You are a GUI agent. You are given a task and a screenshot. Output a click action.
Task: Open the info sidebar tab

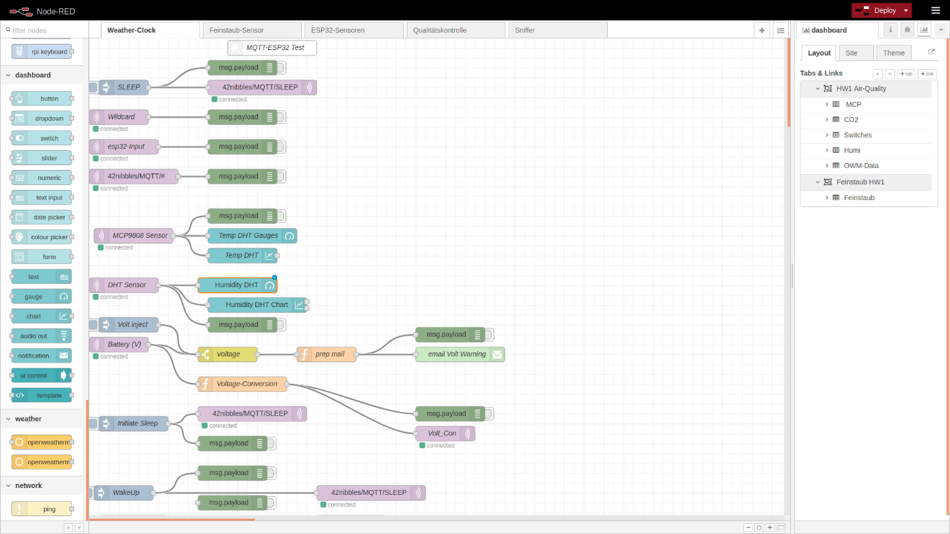[890, 29]
